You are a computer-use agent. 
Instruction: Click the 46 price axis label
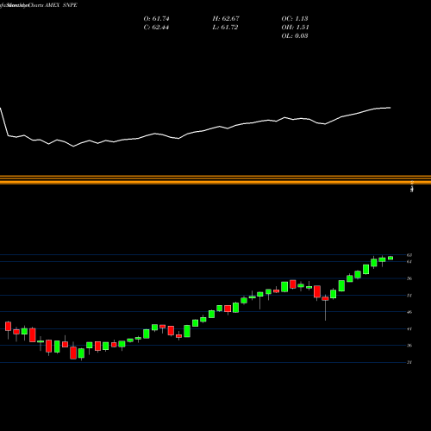(409, 312)
